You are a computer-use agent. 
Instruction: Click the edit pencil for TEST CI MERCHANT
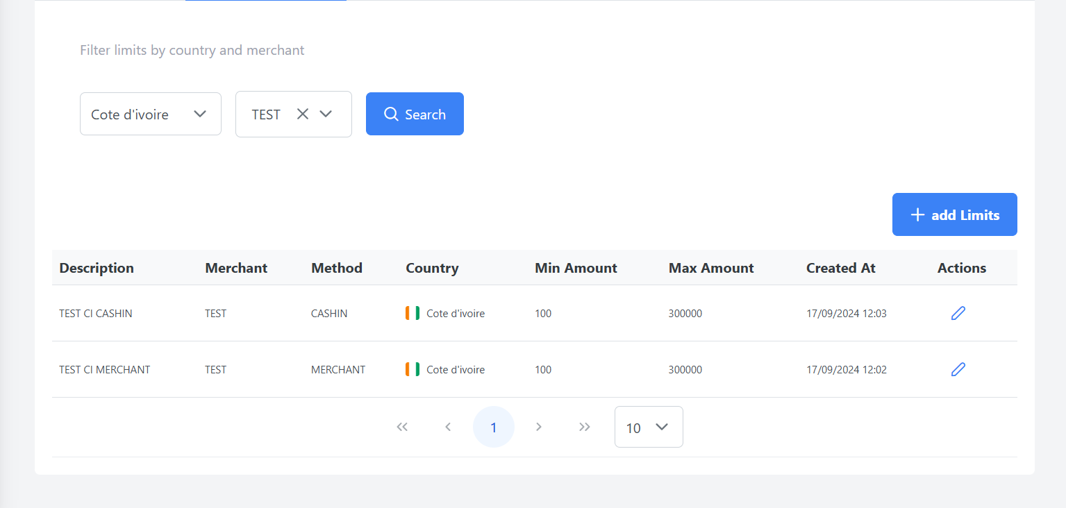[x=958, y=369]
